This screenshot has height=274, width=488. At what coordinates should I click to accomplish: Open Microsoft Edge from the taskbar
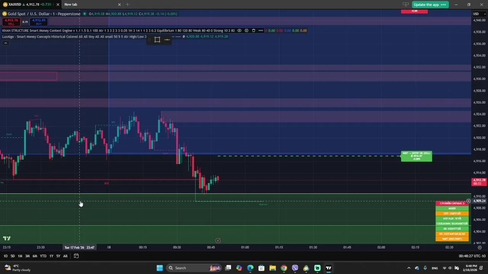[250, 268]
